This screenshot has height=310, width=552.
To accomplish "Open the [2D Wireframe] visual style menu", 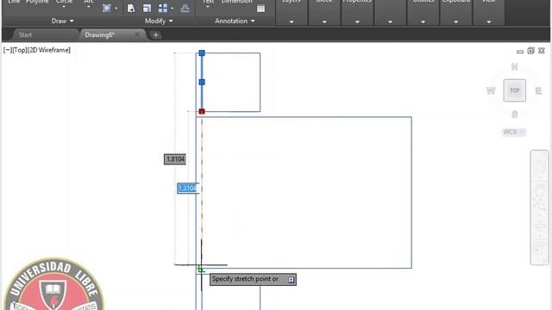I will click(x=49, y=50).
